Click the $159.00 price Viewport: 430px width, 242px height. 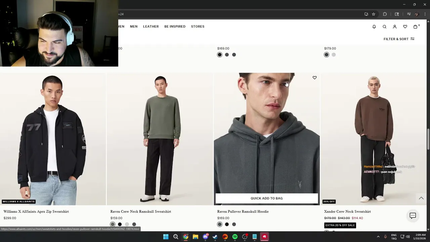tap(116, 218)
